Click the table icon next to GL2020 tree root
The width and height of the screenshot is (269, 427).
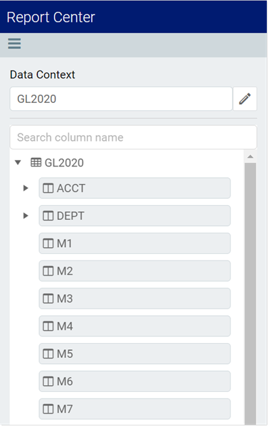[x=36, y=162]
